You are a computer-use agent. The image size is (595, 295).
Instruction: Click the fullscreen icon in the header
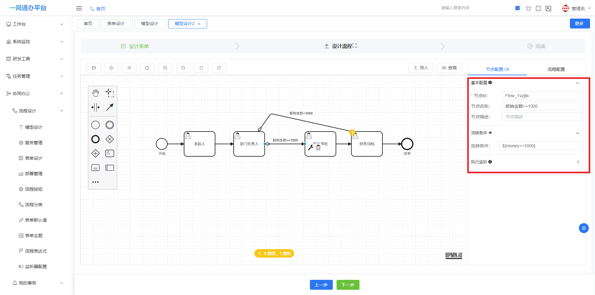[x=538, y=8]
